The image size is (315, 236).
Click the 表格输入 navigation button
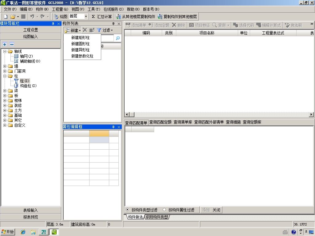pos(30,210)
